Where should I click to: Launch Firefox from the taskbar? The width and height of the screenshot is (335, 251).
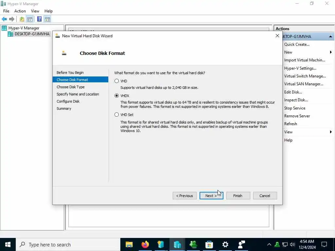pyautogui.click(x=145, y=244)
